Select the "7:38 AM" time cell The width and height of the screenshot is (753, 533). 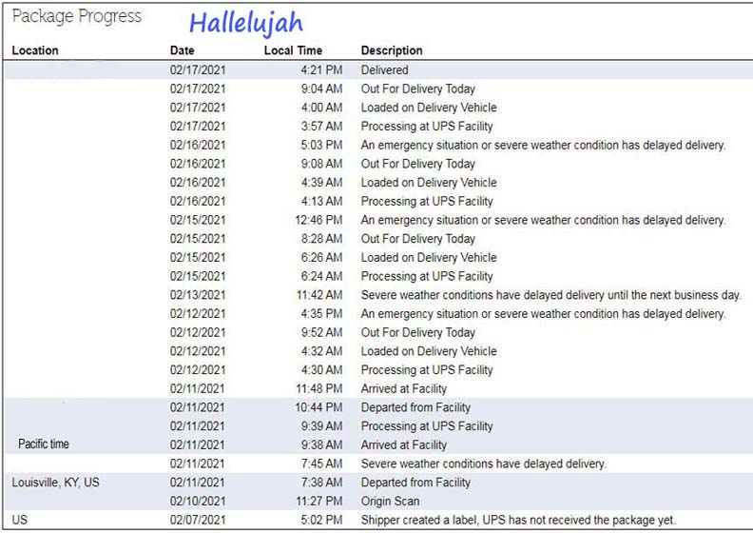(321, 483)
